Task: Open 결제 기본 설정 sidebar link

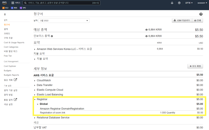Action: click(10, 90)
